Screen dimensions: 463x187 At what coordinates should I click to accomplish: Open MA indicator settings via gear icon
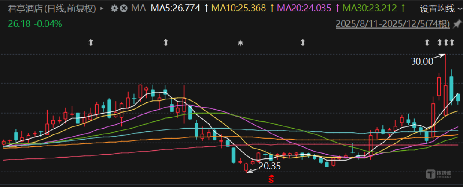[114, 8]
